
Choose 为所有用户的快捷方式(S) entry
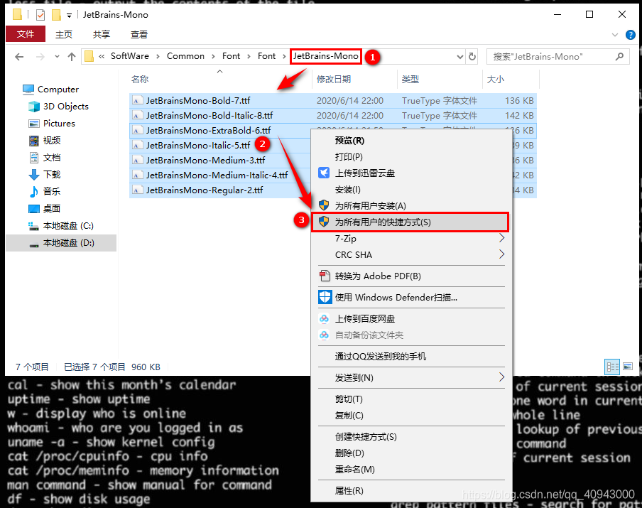click(x=410, y=222)
